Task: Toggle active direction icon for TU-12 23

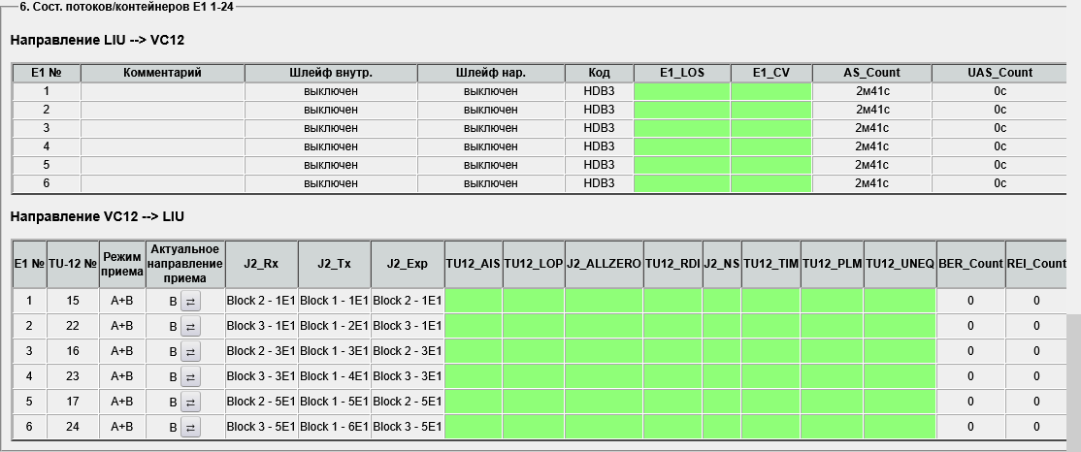Action: coord(190,376)
